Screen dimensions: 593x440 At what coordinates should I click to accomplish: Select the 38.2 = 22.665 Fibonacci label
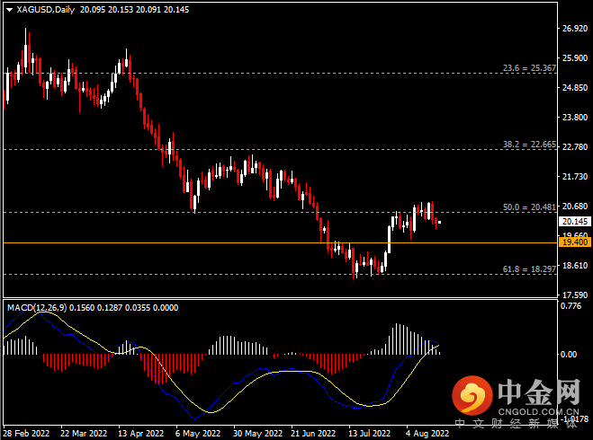point(529,145)
